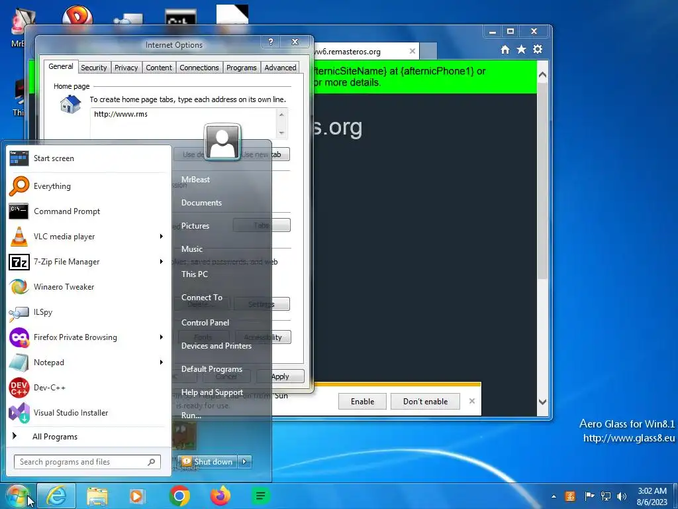Click the network icon in system tray

[x=606, y=496]
